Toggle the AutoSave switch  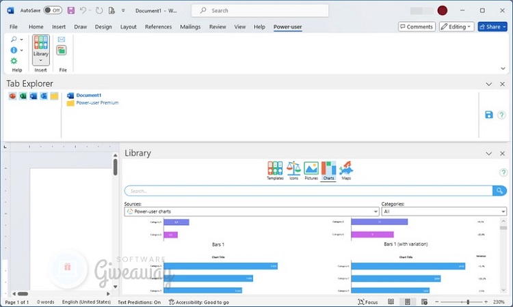(x=52, y=10)
